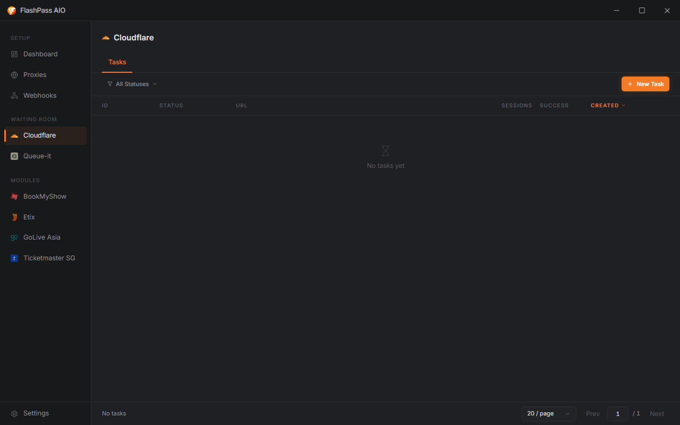Open Settings from the sidebar
Viewport: 680px width, 425px height.
[45, 413]
